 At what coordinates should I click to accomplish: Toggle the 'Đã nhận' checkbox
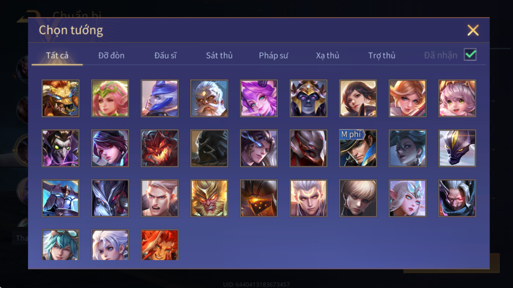pyautogui.click(x=470, y=55)
